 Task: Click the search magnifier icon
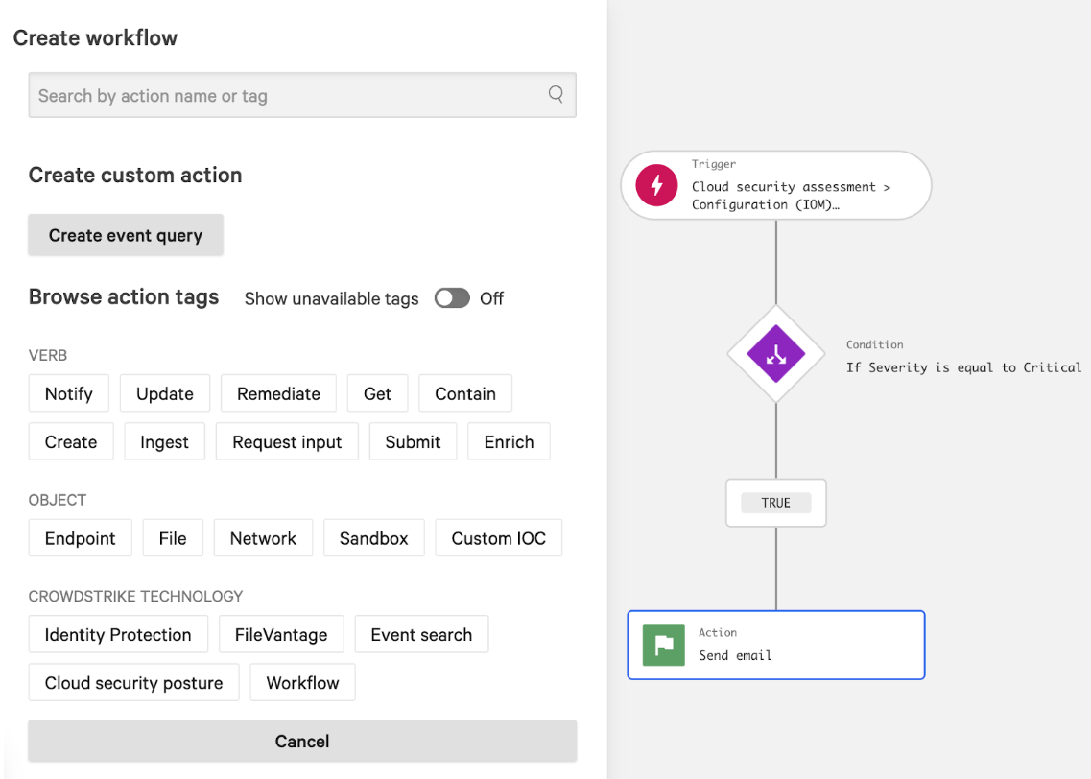[556, 94]
